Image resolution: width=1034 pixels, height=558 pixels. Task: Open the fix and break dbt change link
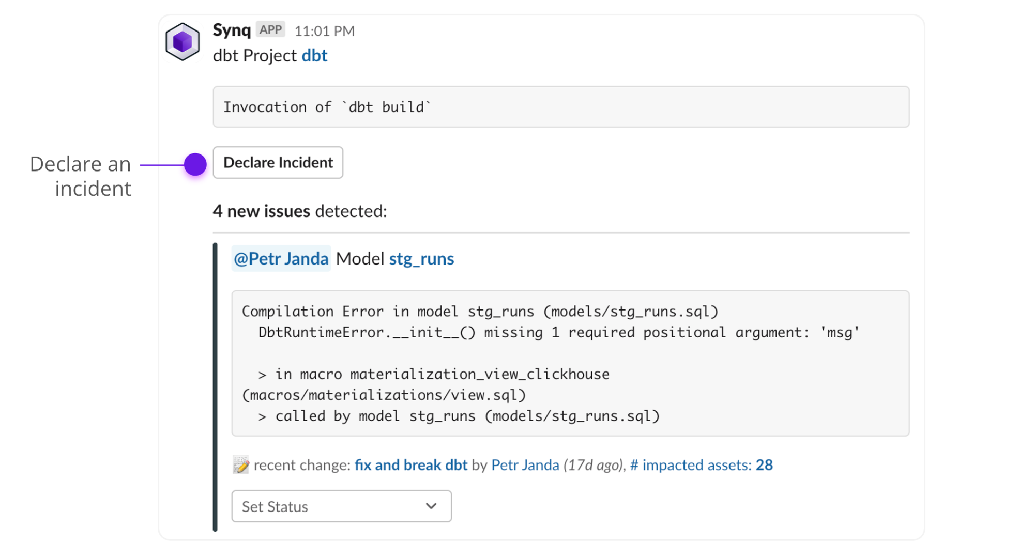click(411, 465)
